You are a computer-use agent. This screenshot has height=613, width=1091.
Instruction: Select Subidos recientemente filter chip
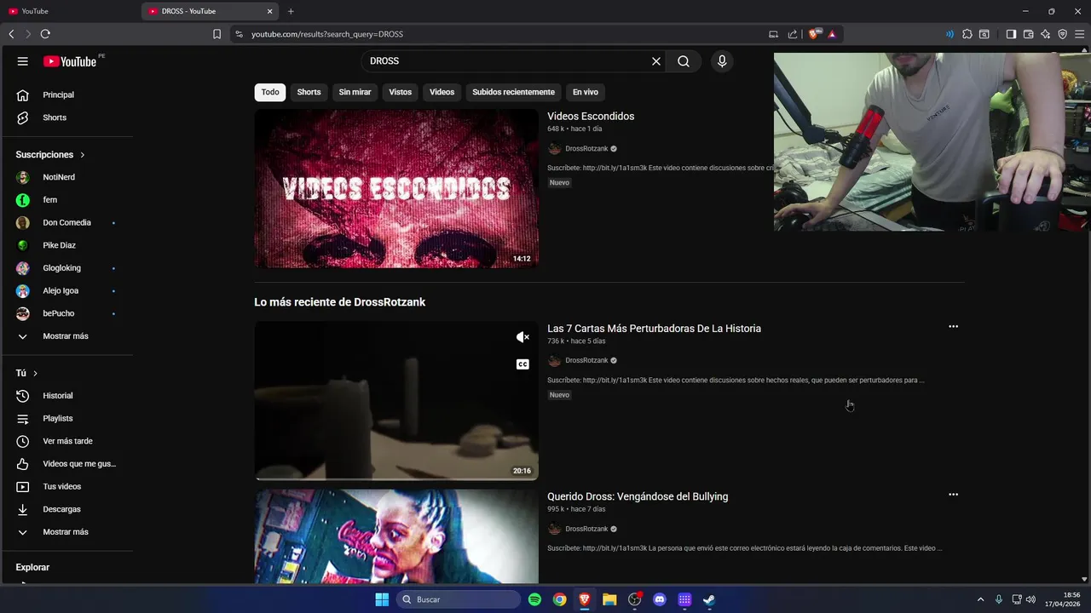513,92
